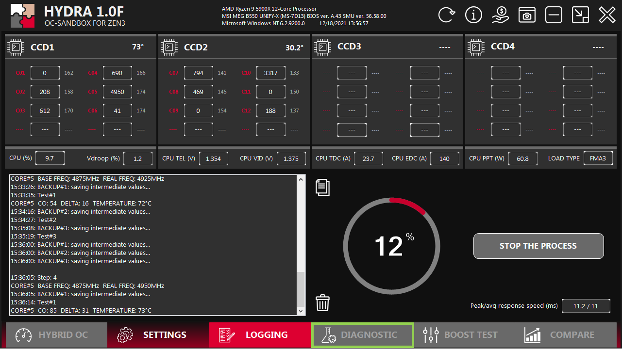The width and height of the screenshot is (622, 349).
Task: Click the LOAD TYPE field showing FMA3
Action: (598, 159)
